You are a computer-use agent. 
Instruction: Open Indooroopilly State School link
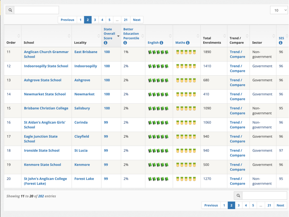[46, 66]
